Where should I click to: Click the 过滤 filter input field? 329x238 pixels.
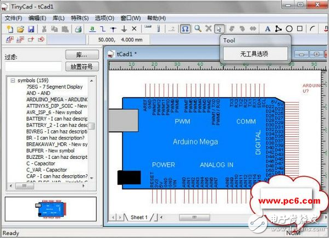point(33,67)
